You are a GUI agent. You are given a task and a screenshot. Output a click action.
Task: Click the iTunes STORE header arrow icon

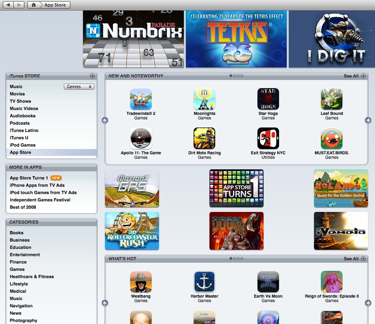point(92,76)
